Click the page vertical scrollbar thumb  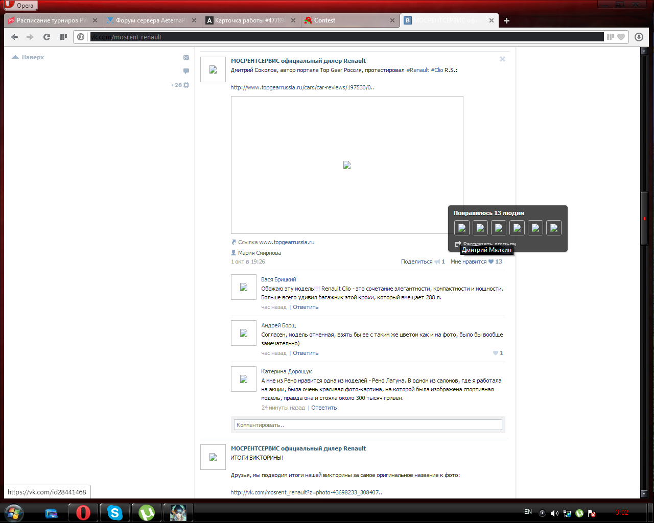(644, 219)
